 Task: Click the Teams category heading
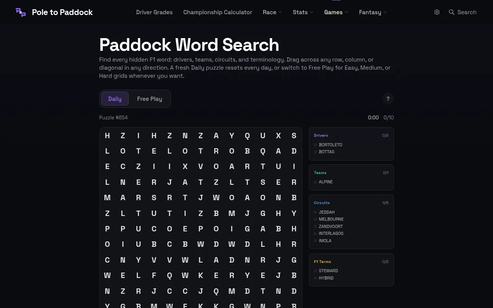click(x=320, y=173)
